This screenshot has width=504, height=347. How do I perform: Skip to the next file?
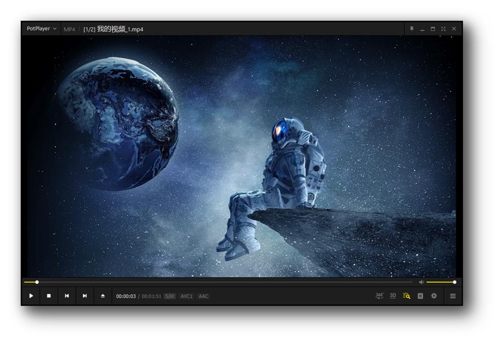pos(85,296)
